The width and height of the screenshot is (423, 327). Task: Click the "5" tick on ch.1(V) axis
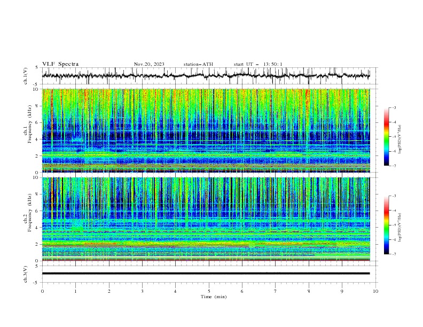37,68
